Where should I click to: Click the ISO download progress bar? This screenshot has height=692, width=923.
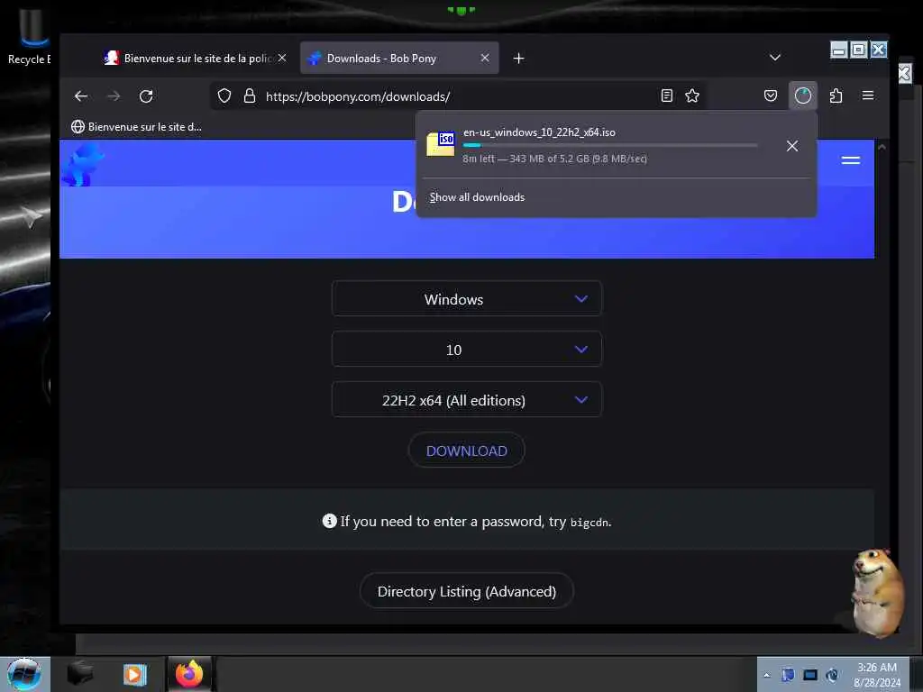(x=610, y=145)
